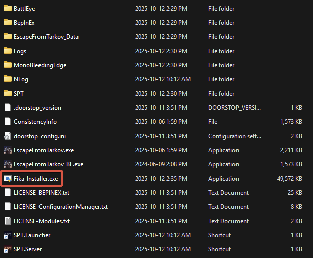313x258 pixels.
Task: Click the Fika-Installer.exe modified date
Action: (163, 179)
